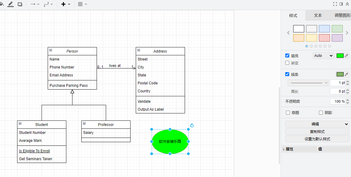The image size is (351, 177).
Task: Open the 编辑 edit dropdown
Action: (317, 124)
